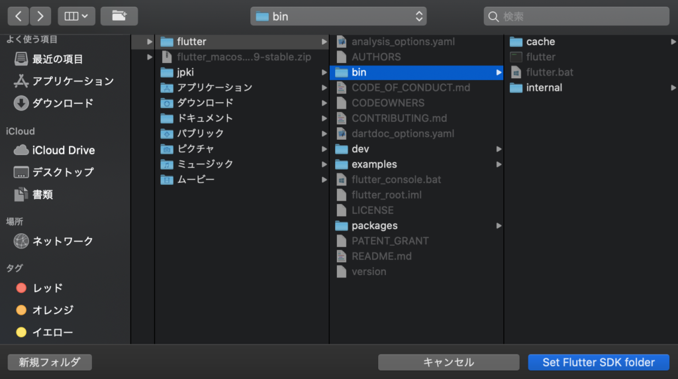
Task: Select flutter_console.bat file
Action: pyautogui.click(x=417, y=180)
